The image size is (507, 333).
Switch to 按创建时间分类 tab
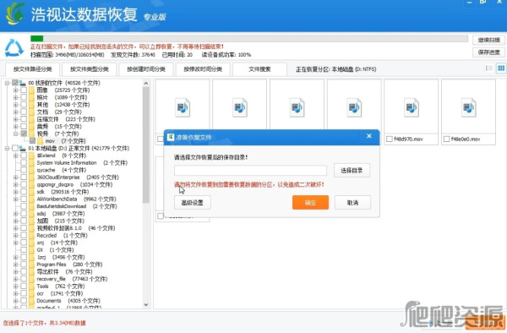[x=146, y=69]
